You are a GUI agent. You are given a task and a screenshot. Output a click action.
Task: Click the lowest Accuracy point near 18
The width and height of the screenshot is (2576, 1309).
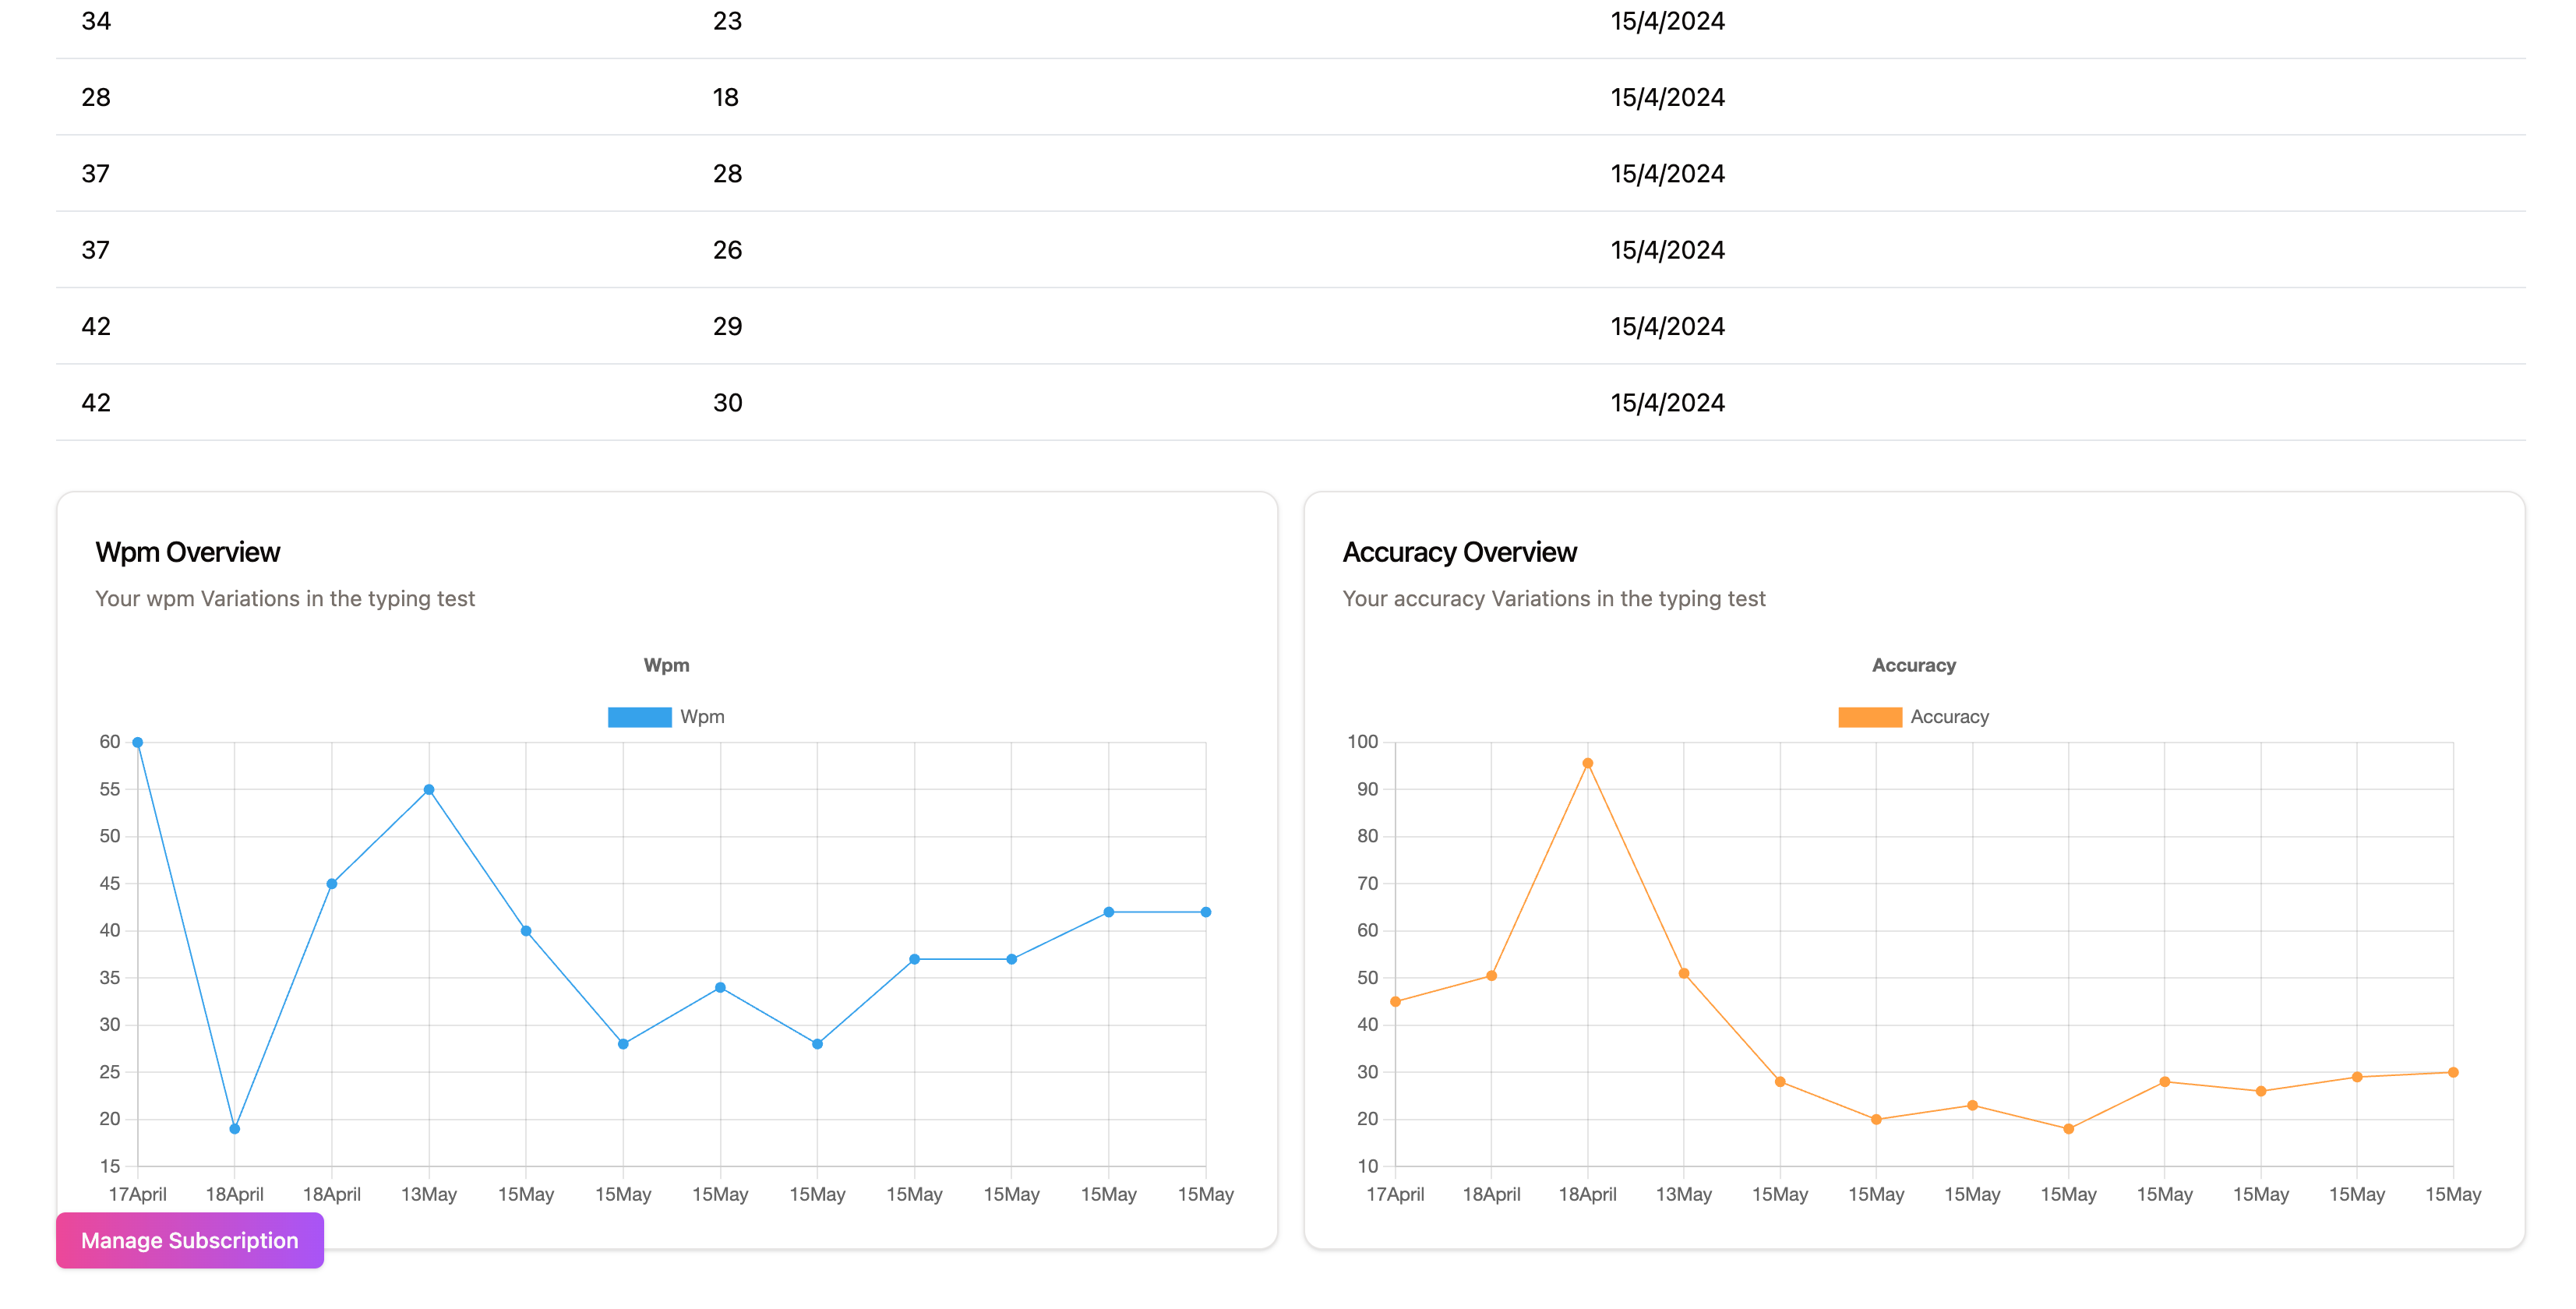click(x=2069, y=1129)
